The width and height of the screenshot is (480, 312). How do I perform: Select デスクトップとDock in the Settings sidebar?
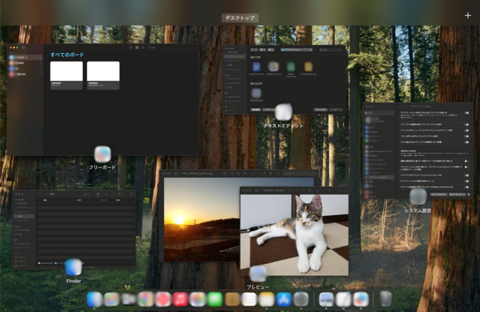[x=380, y=177]
